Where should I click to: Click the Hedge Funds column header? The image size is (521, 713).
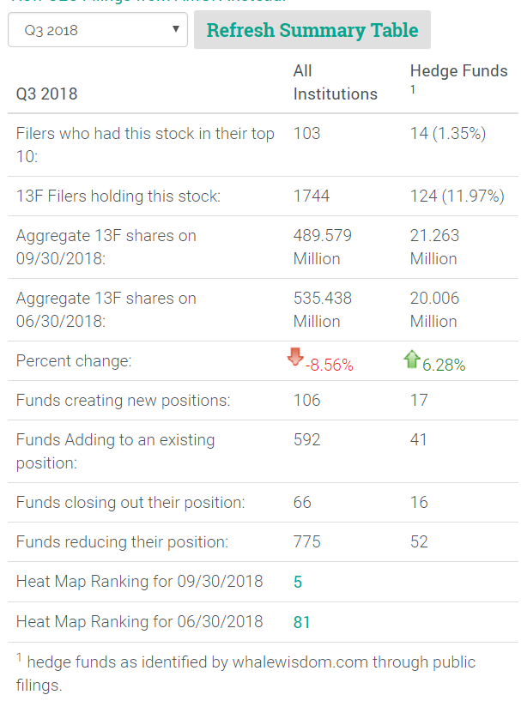coord(458,71)
